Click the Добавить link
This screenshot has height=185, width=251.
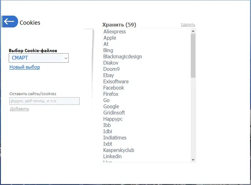(x=19, y=109)
